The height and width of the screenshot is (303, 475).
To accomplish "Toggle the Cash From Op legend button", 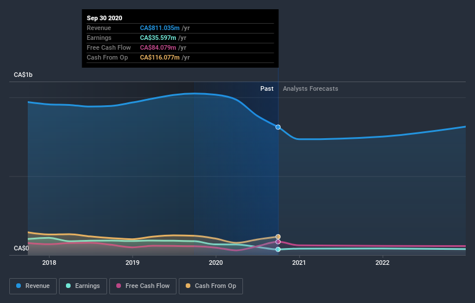I will pyautogui.click(x=211, y=286).
